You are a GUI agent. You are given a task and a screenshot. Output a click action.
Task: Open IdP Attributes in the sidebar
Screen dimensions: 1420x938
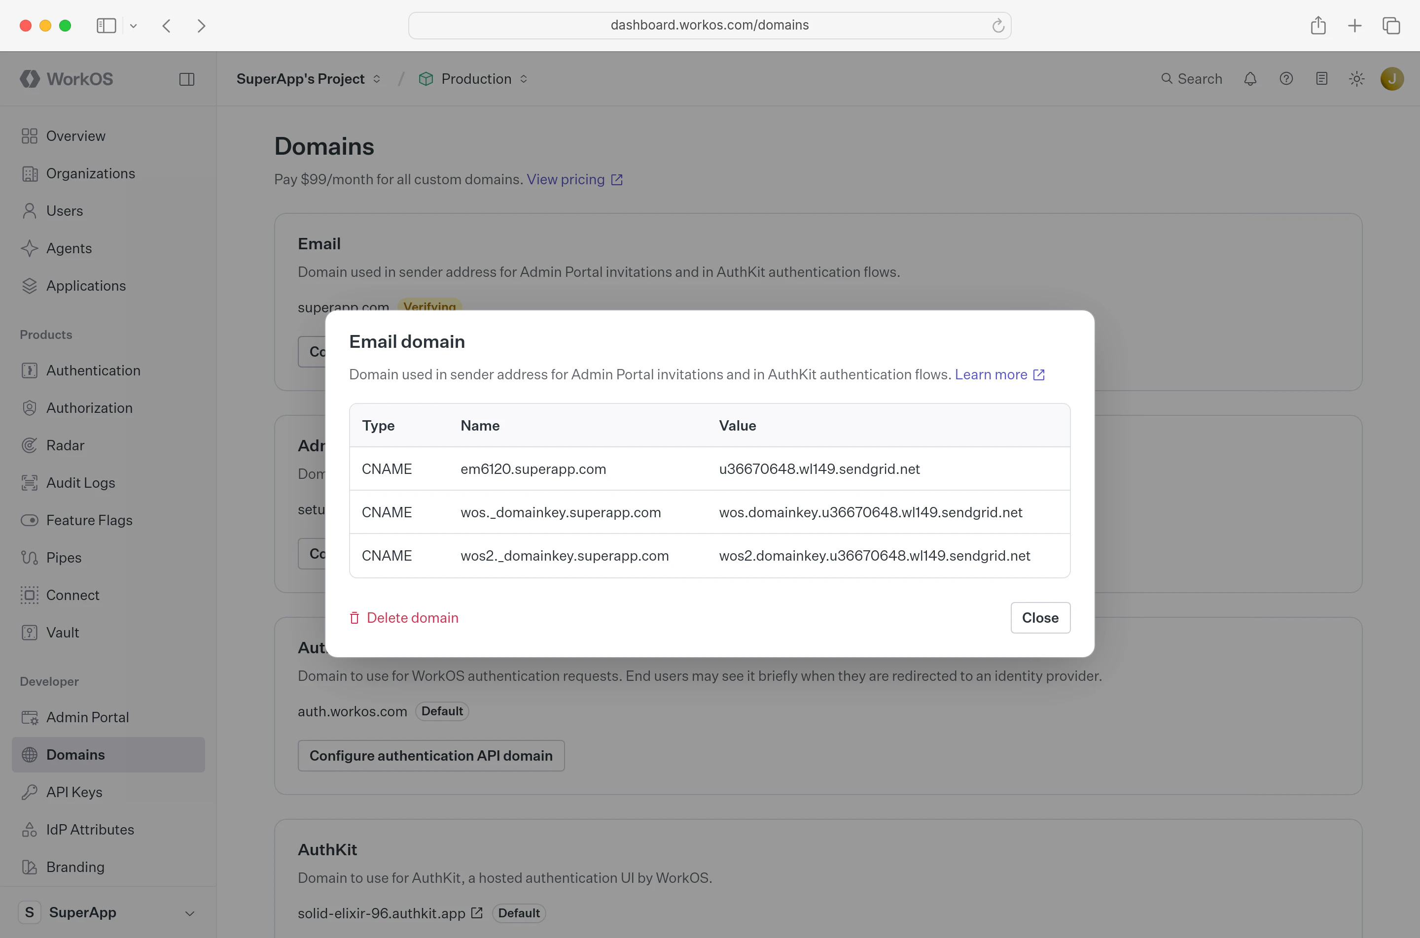[x=108, y=829]
